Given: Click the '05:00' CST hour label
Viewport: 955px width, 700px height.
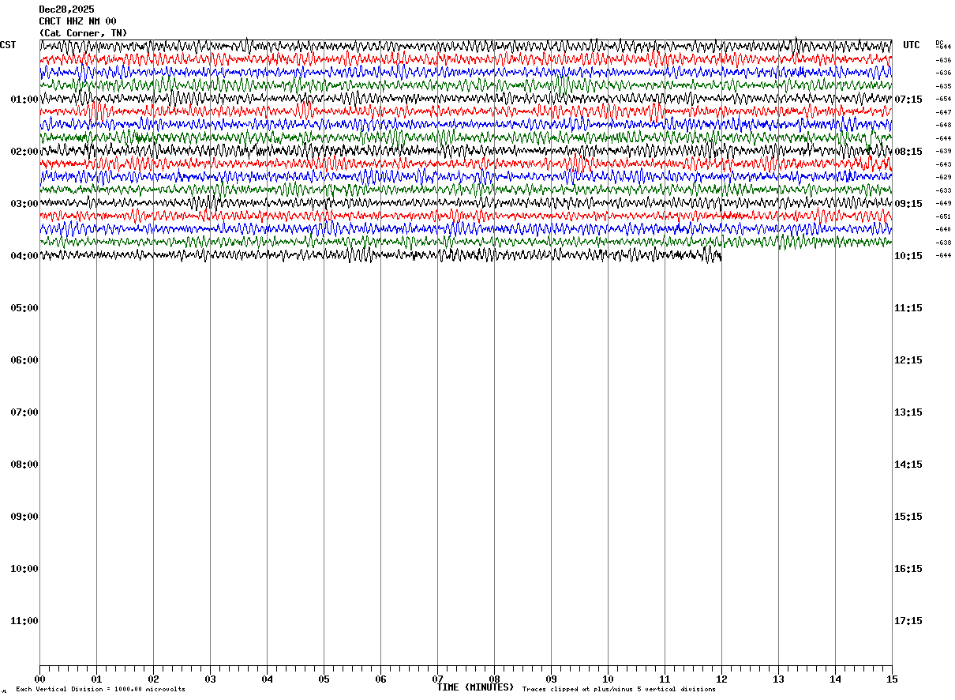Looking at the screenshot, I should [24, 308].
